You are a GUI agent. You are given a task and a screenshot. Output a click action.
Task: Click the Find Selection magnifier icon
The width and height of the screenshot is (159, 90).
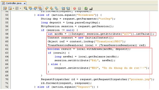coord(26,8)
